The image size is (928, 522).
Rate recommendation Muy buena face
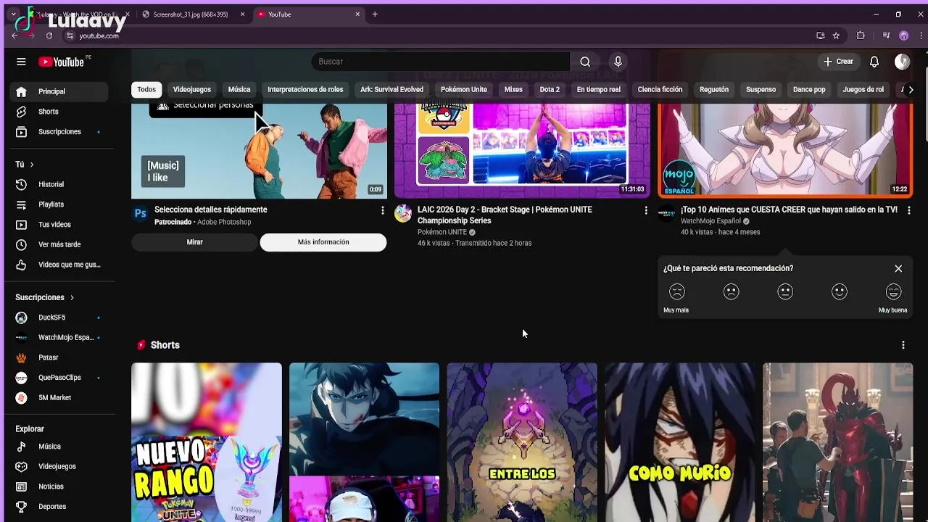893,292
